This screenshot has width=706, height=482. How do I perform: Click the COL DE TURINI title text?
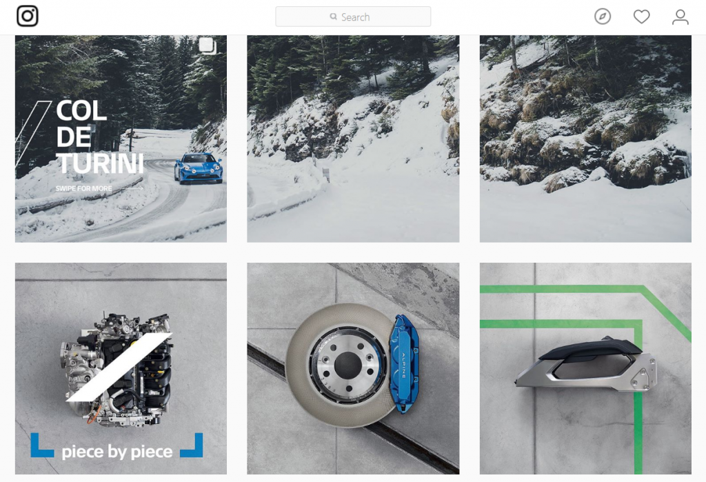point(99,137)
